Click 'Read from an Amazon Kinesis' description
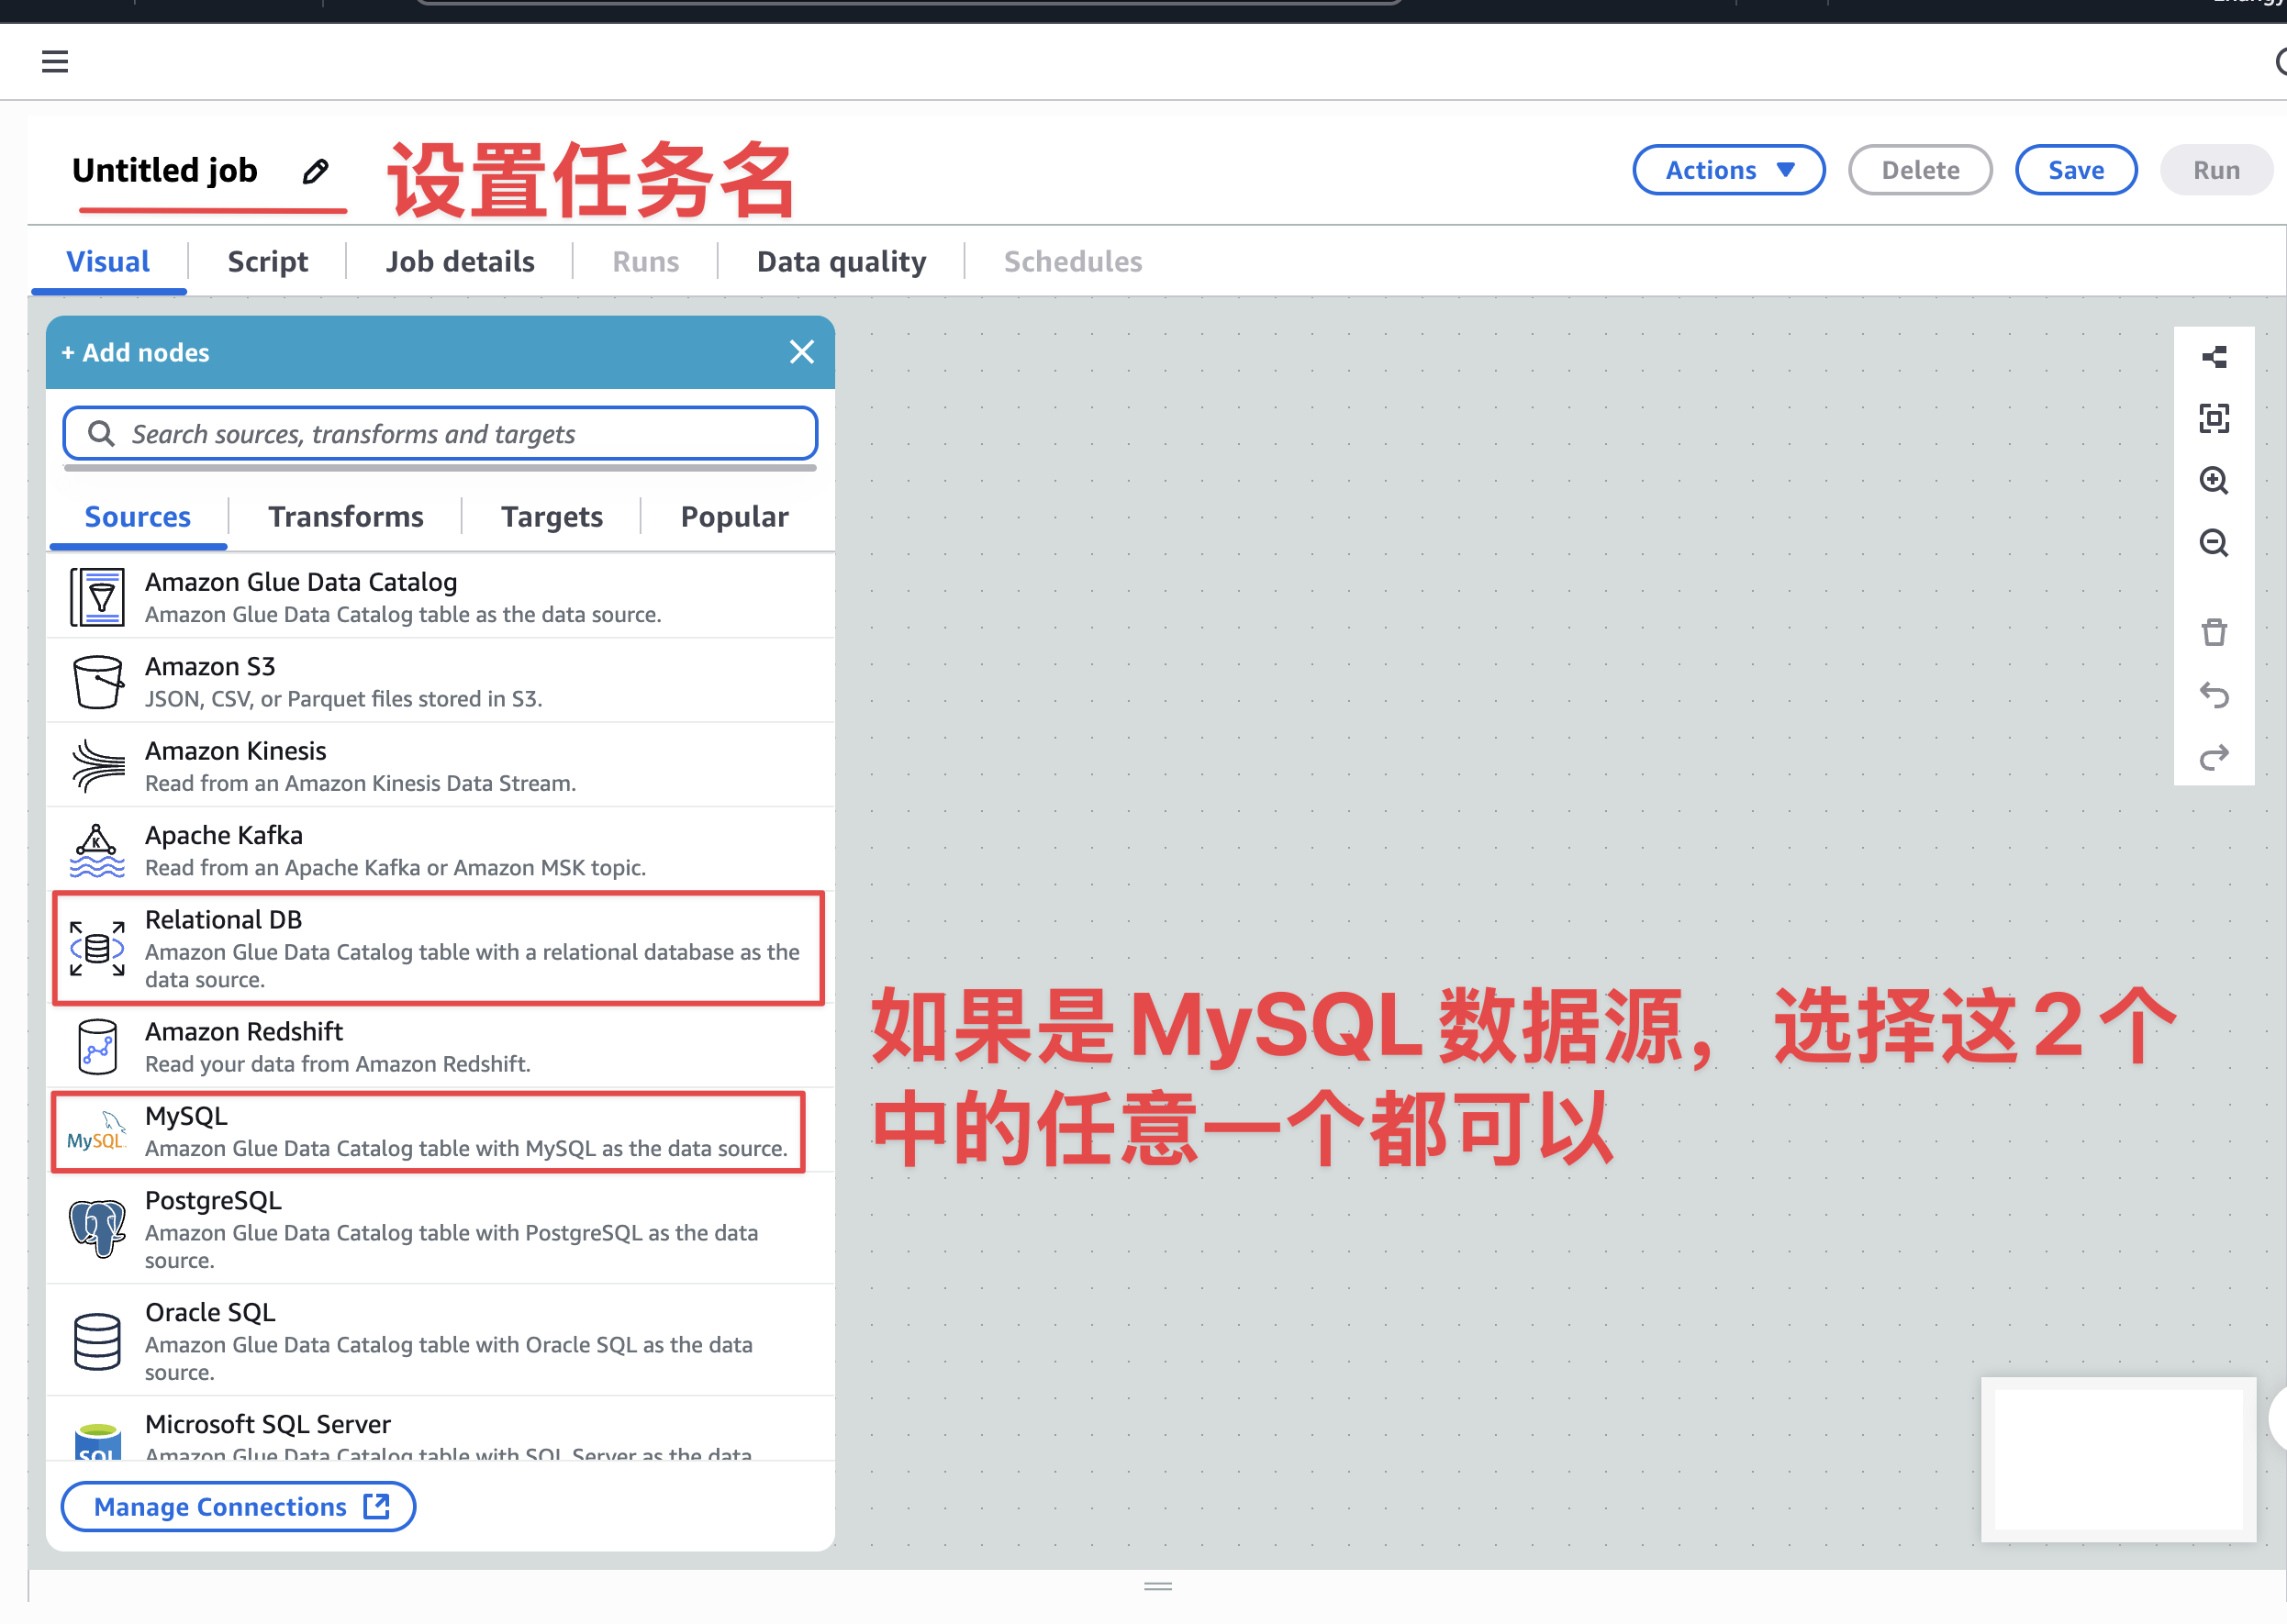 pyautogui.click(x=360, y=783)
